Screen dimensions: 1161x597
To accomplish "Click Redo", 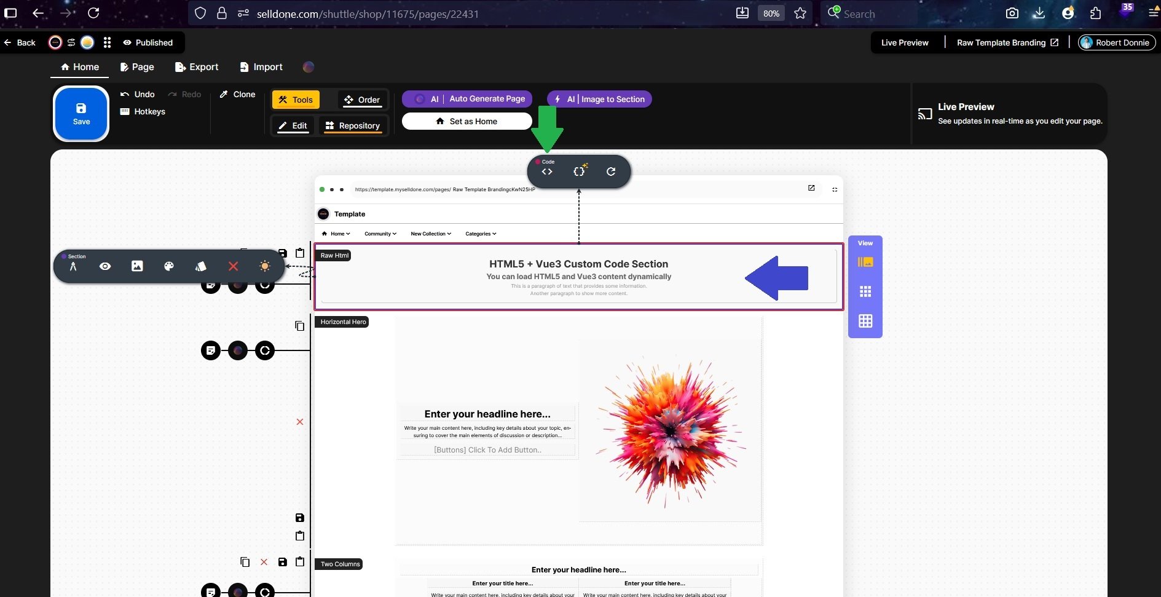I will (x=184, y=94).
